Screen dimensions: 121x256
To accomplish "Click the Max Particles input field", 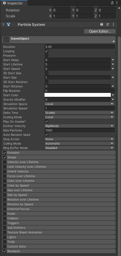I will pos(80,130).
